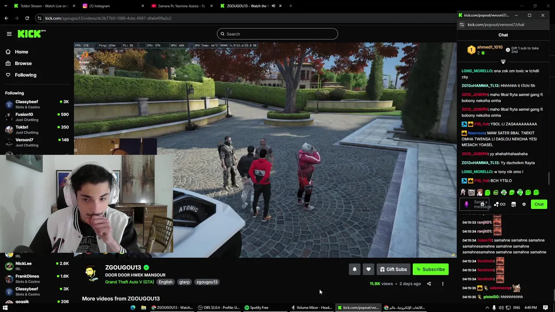Focus the Kick search field
555x312 pixels.
(277, 34)
